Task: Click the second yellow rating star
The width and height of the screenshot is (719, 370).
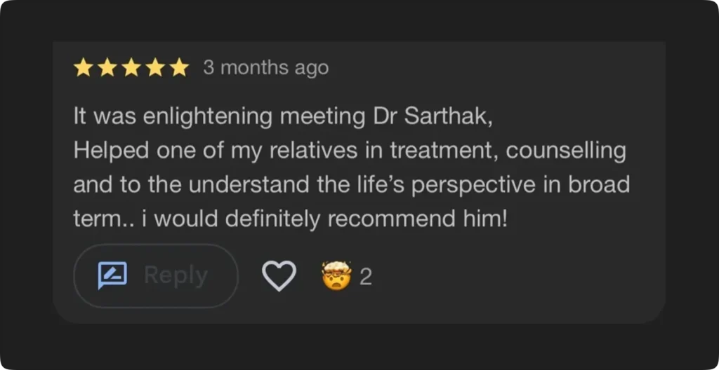Action: 107,68
